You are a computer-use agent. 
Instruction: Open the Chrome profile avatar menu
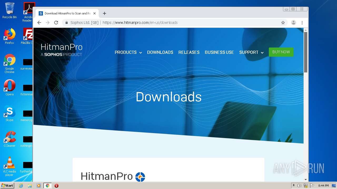[294, 23]
